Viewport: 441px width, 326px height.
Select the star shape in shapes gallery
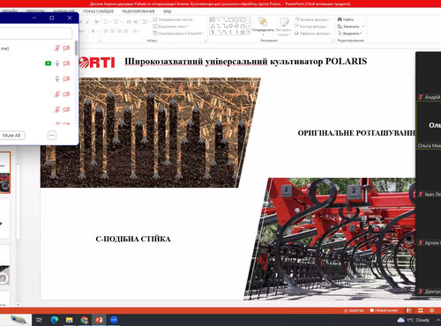243,33
